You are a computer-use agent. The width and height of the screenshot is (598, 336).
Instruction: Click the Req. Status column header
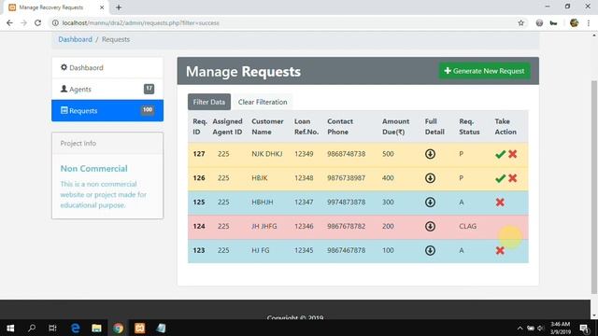pos(469,127)
